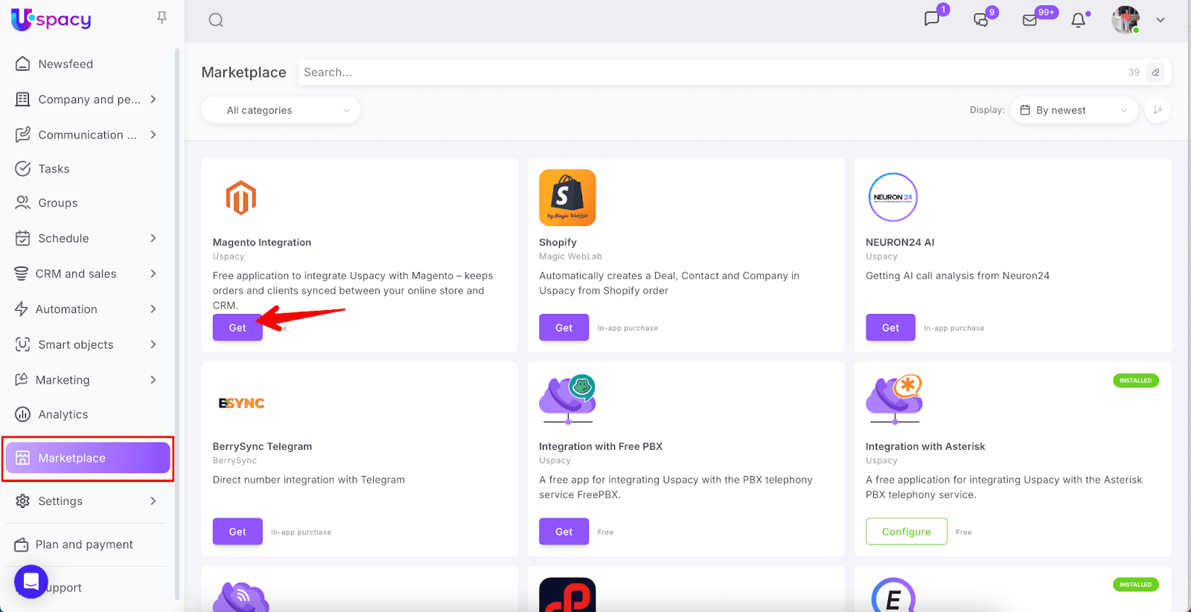Image resolution: width=1191 pixels, height=612 pixels.
Task: Expand the Schedule menu chevron
Action: 153,238
